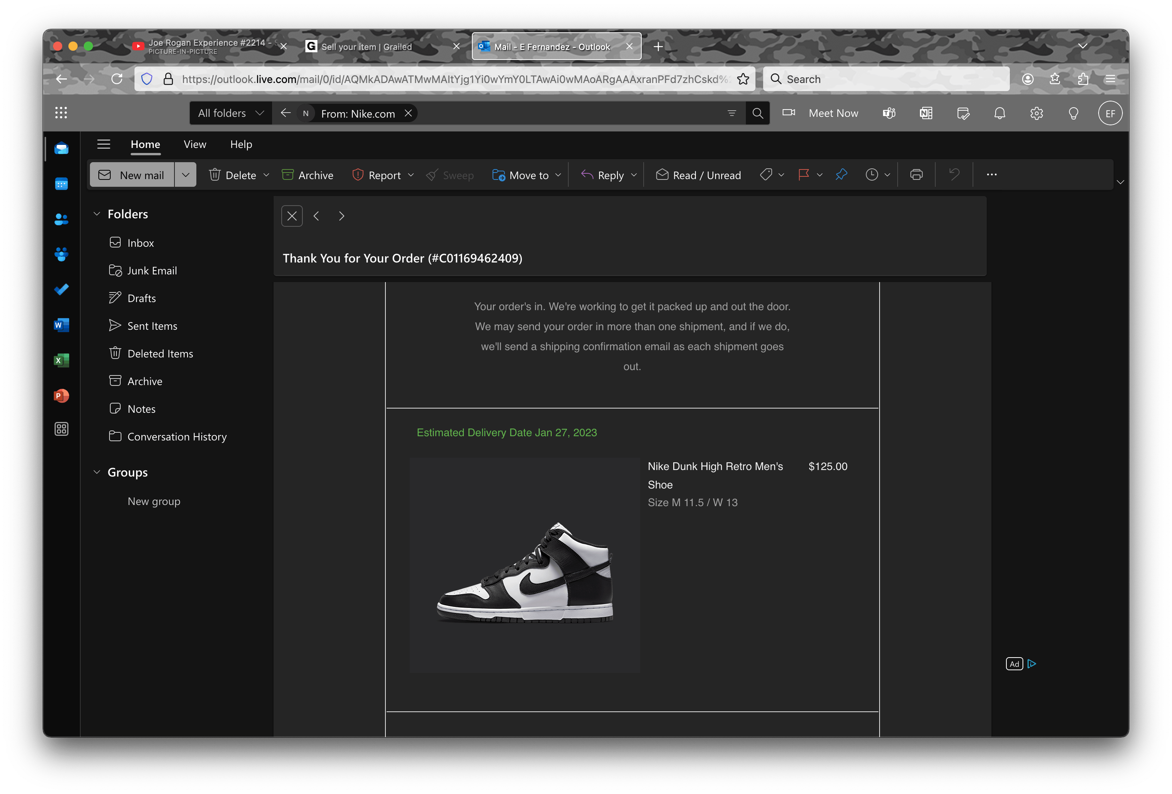This screenshot has height=794, width=1172.
Task: Print the message
Action: pyautogui.click(x=916, y=174)
